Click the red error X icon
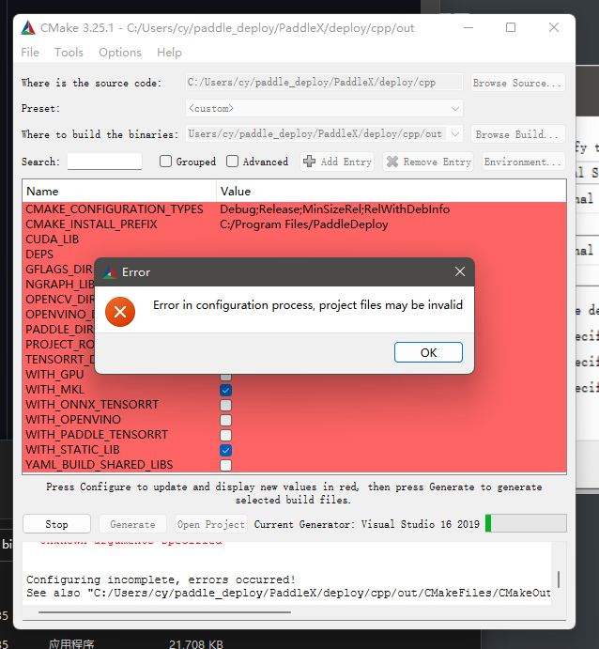The width and height of the screenshot is (599, 649). (x=120, y=312)
